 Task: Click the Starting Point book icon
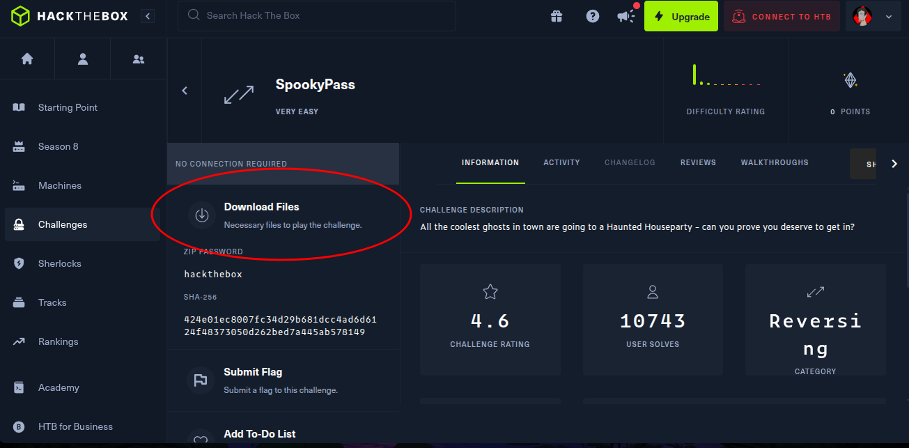click(x=19, y=107)
